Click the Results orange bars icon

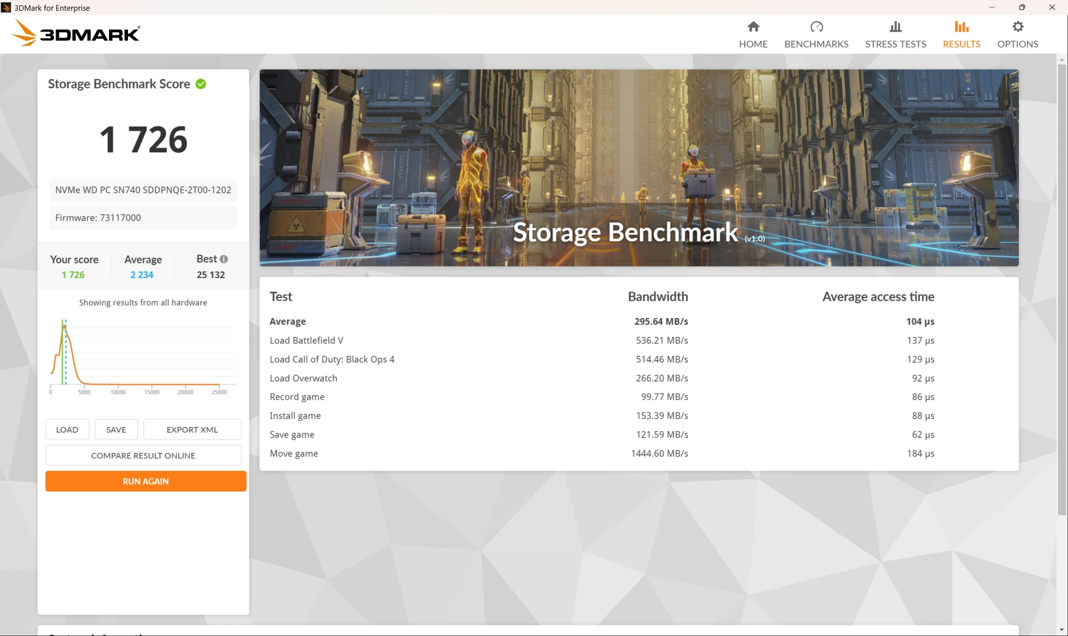[961, 27]
